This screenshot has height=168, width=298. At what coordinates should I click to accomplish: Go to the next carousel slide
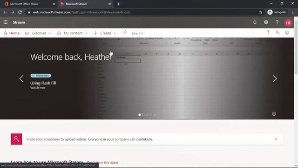pos(275,79)
